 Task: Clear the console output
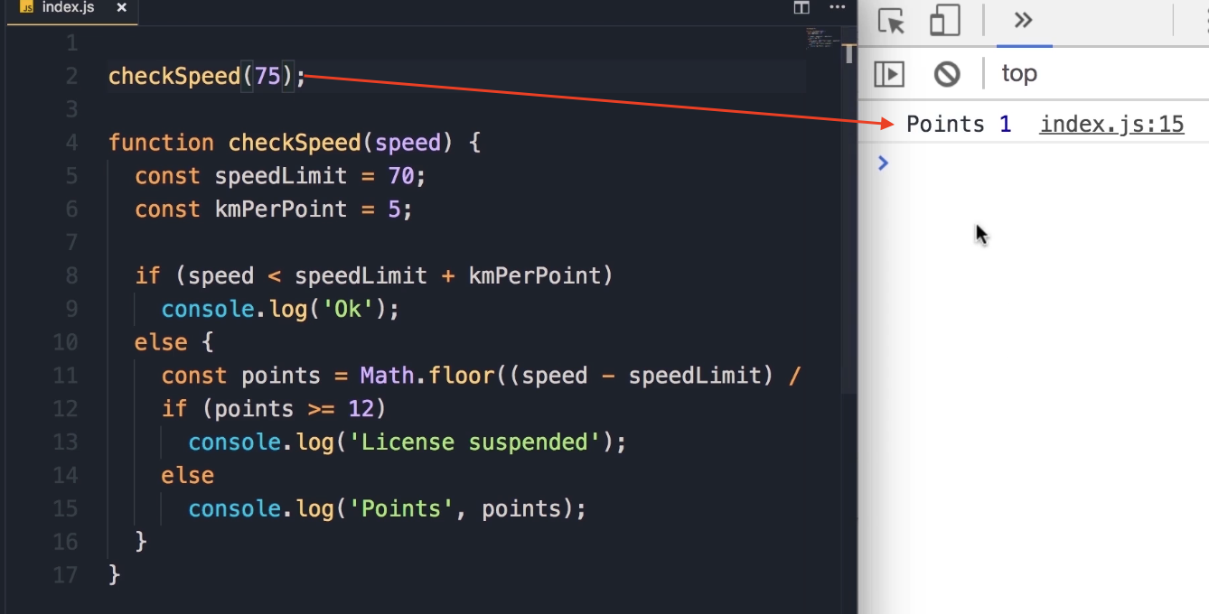pyautogui.click(x=946, y=74)
